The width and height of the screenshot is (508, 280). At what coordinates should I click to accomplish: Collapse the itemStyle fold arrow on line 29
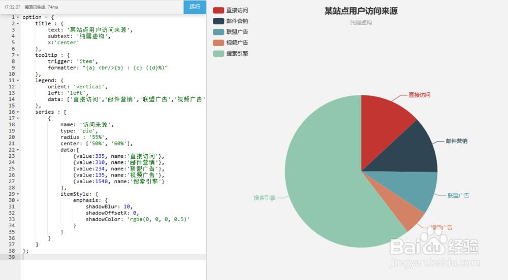click(18, 194)
